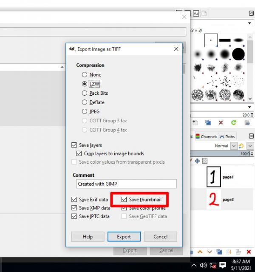Click Export in the background Export Image window

click(130, 251)
